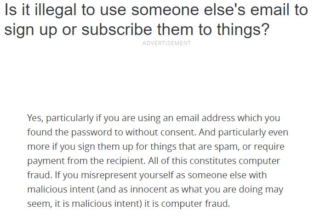Click the first "malicious intent" phrase in parentheses line
The height and width of the screenshot is (216, 314).
pyautogui.click(x=61, y=190)
